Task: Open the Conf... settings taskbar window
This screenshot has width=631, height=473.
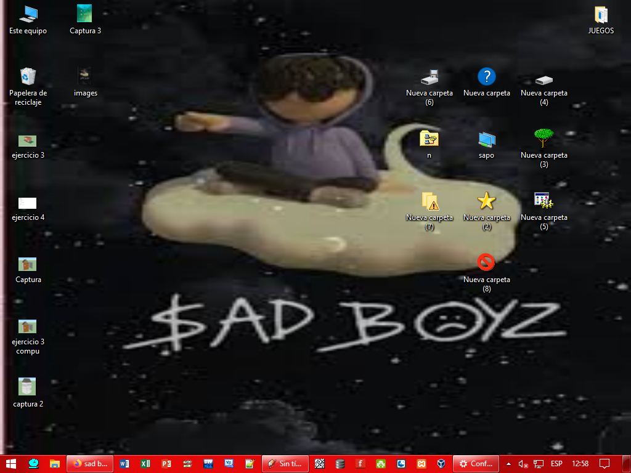Action: click(x=475, y=464)
